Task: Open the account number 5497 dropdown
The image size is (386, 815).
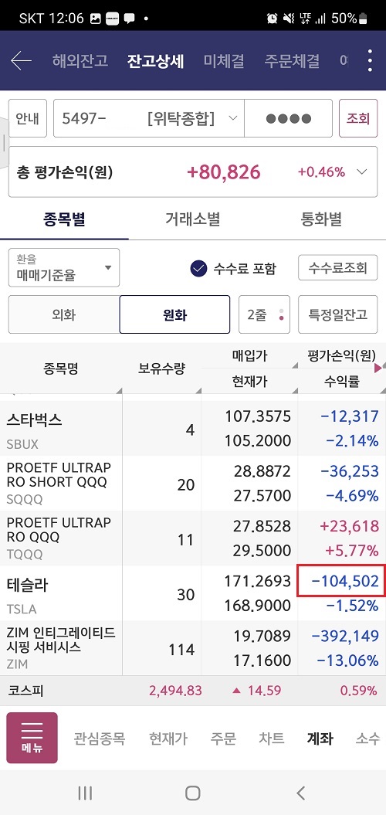Action: point(148,118)
